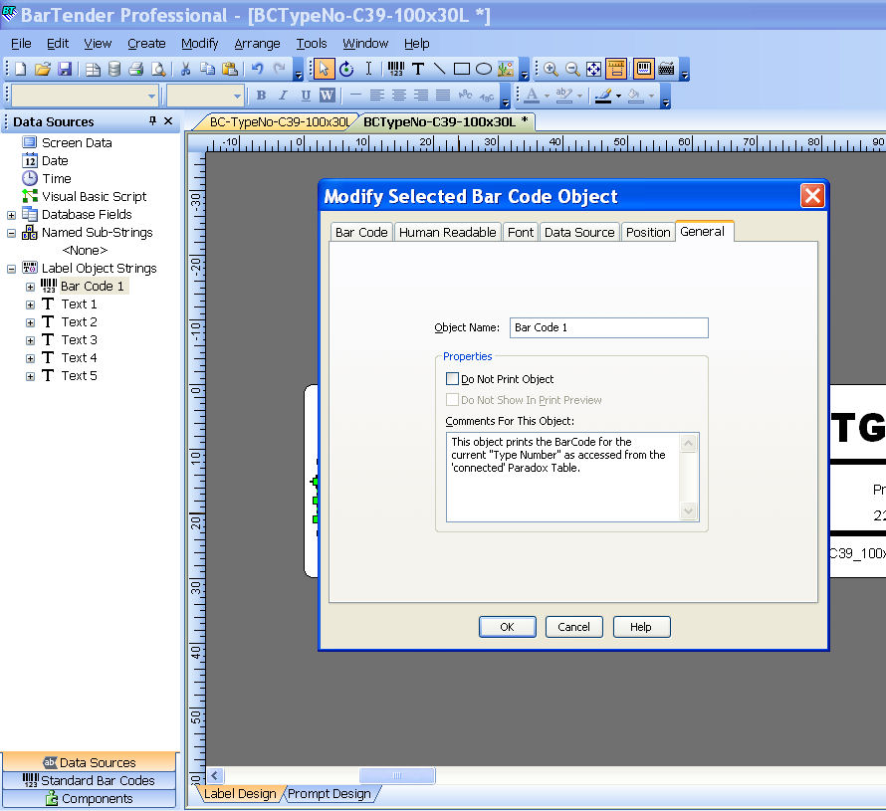The image size is (886, 811).
Task: Select the Picture insertion tool
Action: 506,69
